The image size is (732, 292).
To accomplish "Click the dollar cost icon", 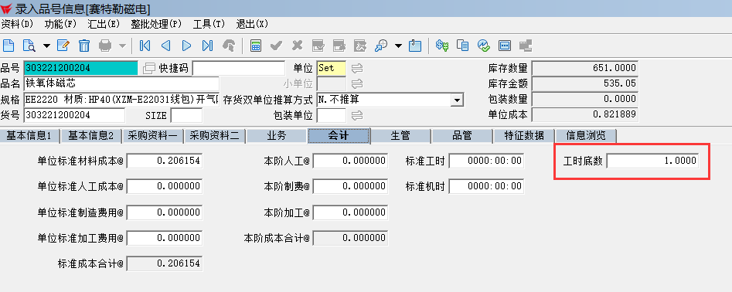I will pos(442,46).
